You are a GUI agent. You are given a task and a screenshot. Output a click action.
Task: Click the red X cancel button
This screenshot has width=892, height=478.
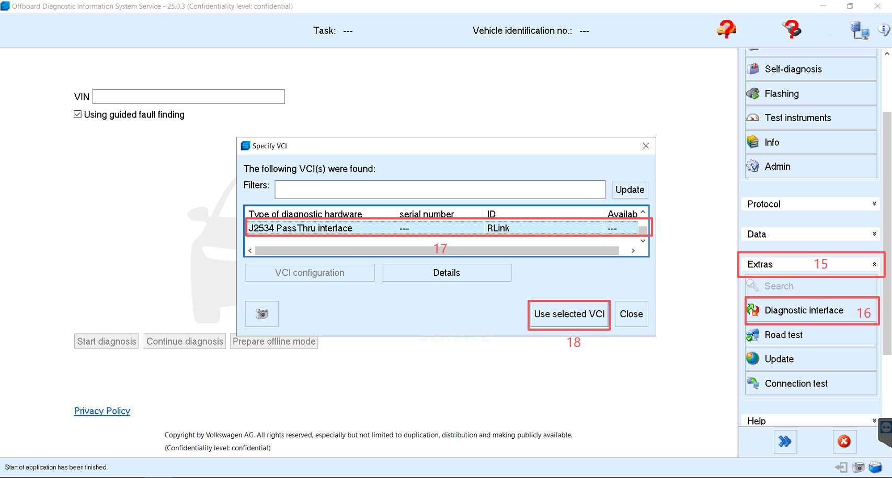(843, 441)
